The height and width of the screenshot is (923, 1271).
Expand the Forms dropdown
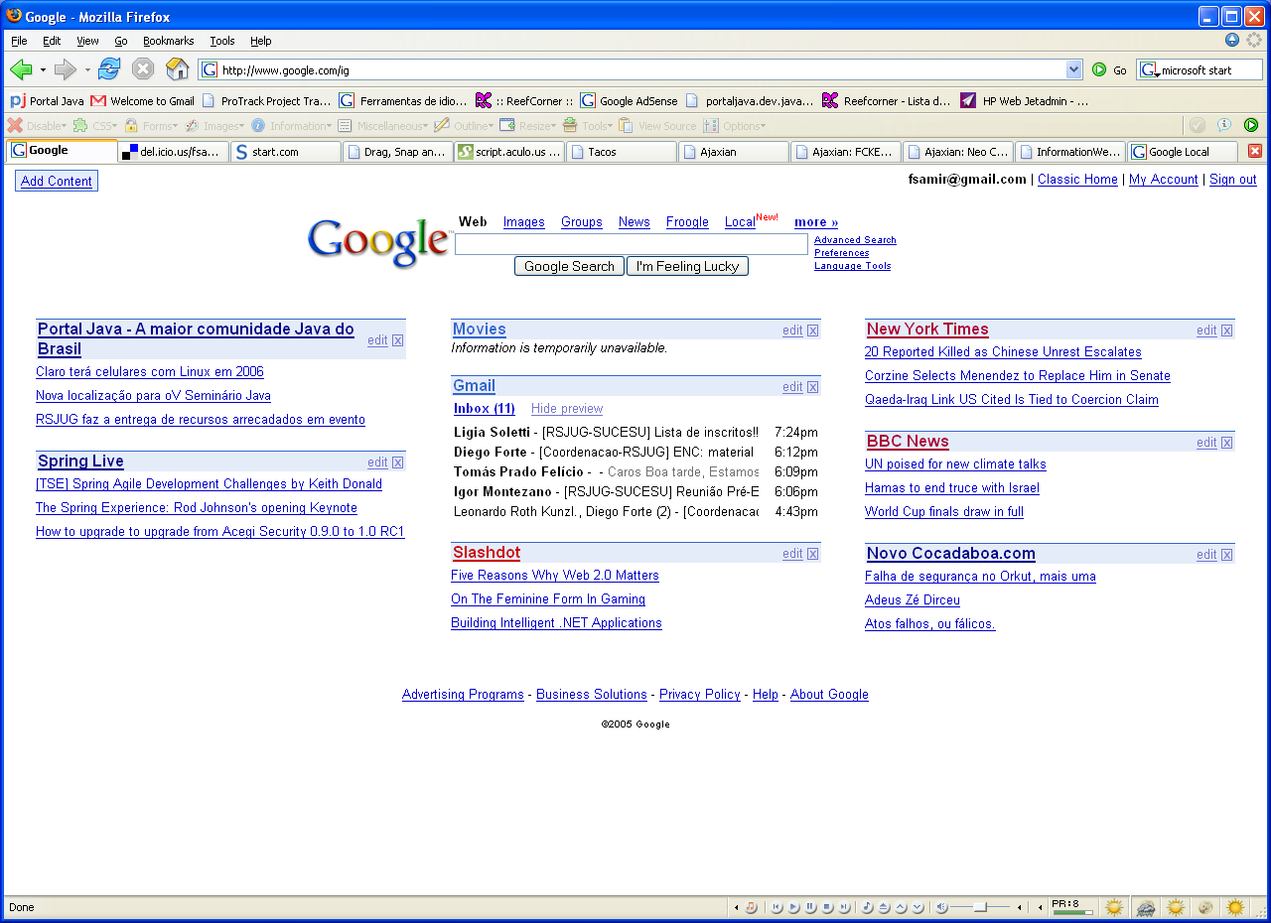[151, 126]
